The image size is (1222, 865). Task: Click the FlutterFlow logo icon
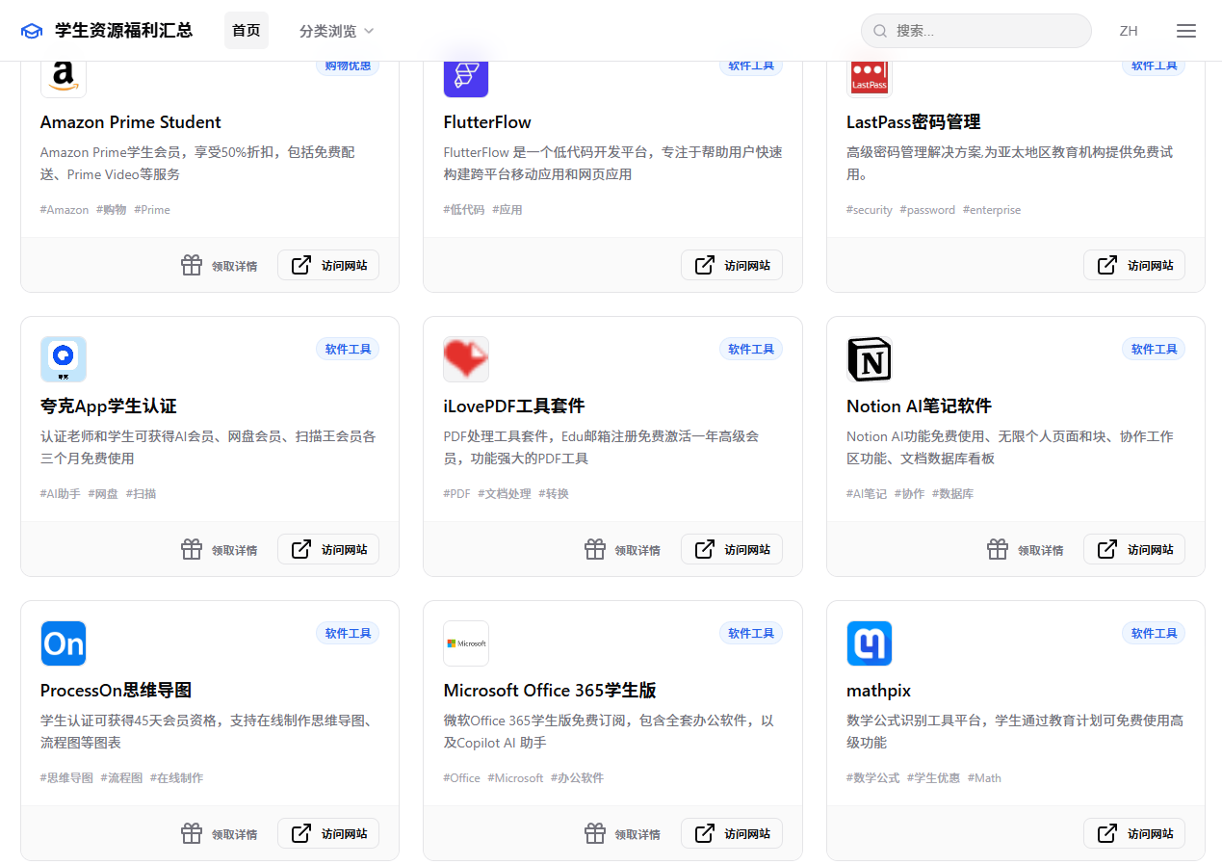(466, 75)
